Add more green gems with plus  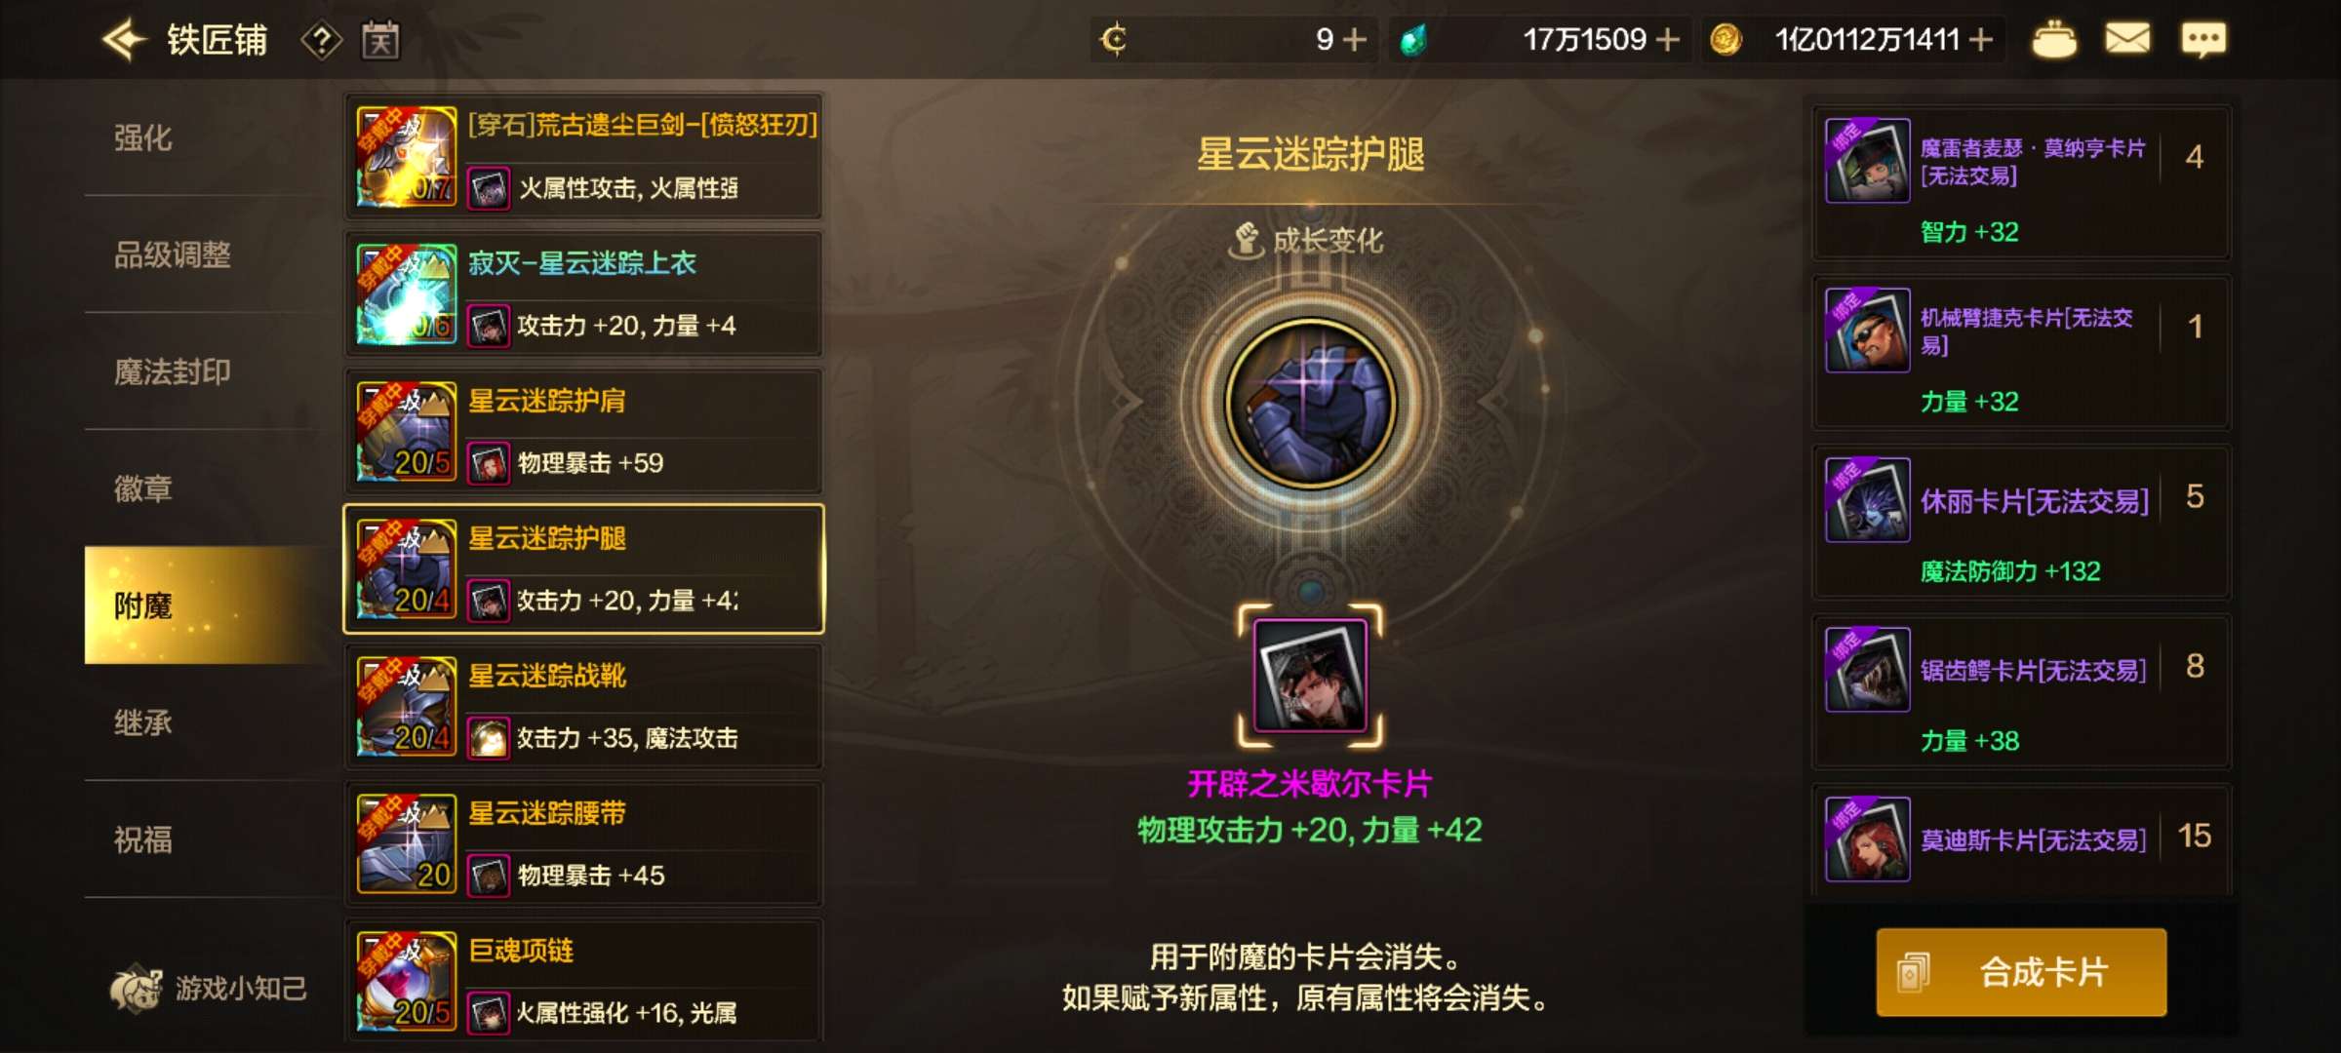[1669, 40]
